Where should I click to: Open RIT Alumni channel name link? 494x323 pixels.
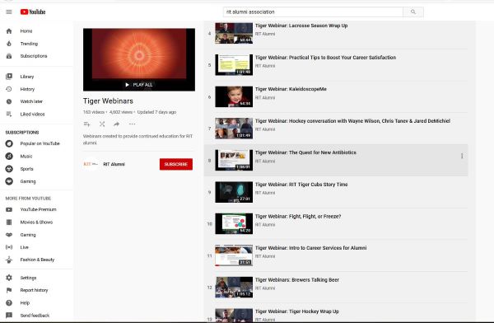pos(114,164)
